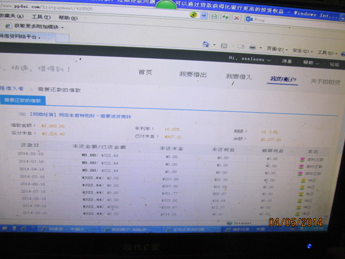Screen dimensions: 345x259
Task: Click the yellow flower status icon for 2014-08-16
Action: (300, 201)
